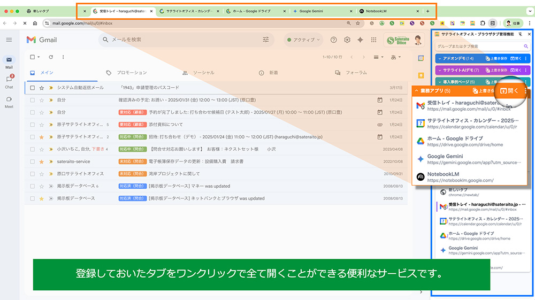Collapse the 導入事例ページ (5) group
535x300 pixels.
(x=439, y=82)
